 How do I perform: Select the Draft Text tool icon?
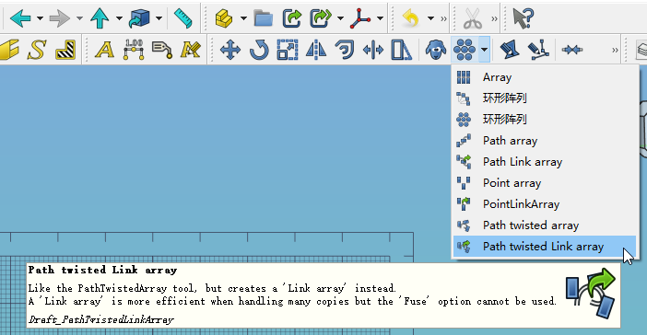[x=104, y=50]
